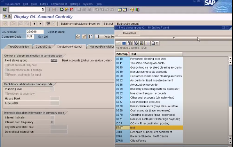Click the Company Code field
Image resolution: width=233 pixels, height=147 pixels.
(x=30, y=37)
